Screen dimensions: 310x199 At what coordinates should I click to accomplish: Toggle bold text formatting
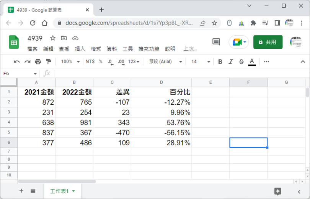220,62
